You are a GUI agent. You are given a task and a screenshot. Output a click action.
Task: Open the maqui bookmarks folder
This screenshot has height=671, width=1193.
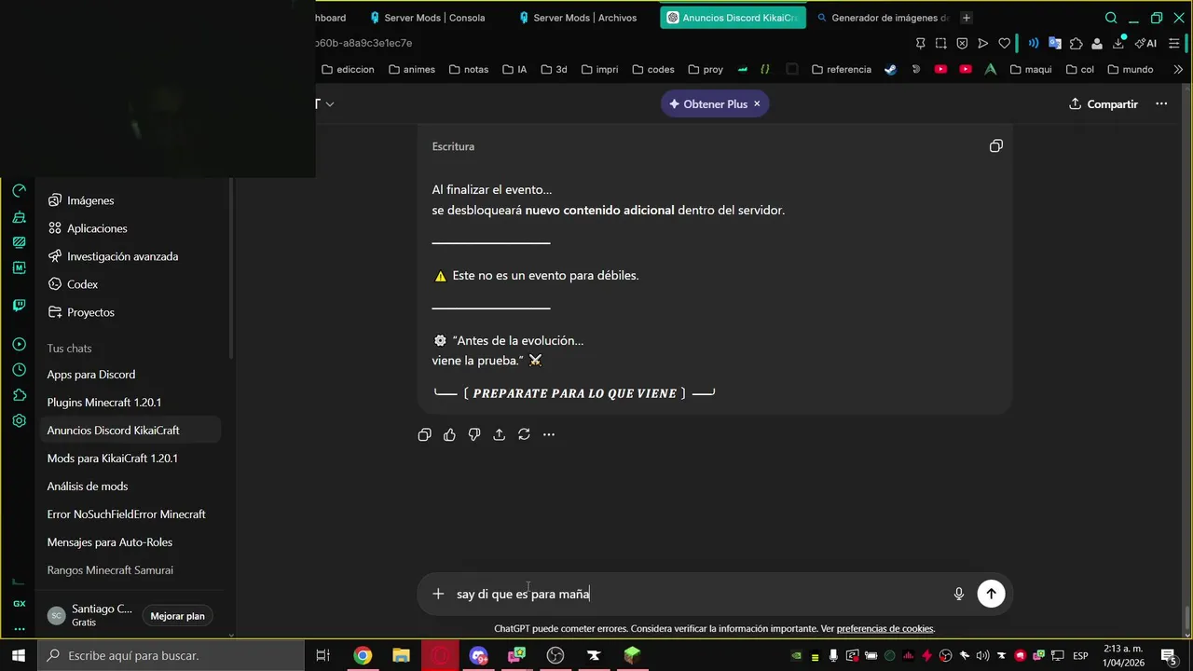pyautogui.click(x=1031, y=69)
